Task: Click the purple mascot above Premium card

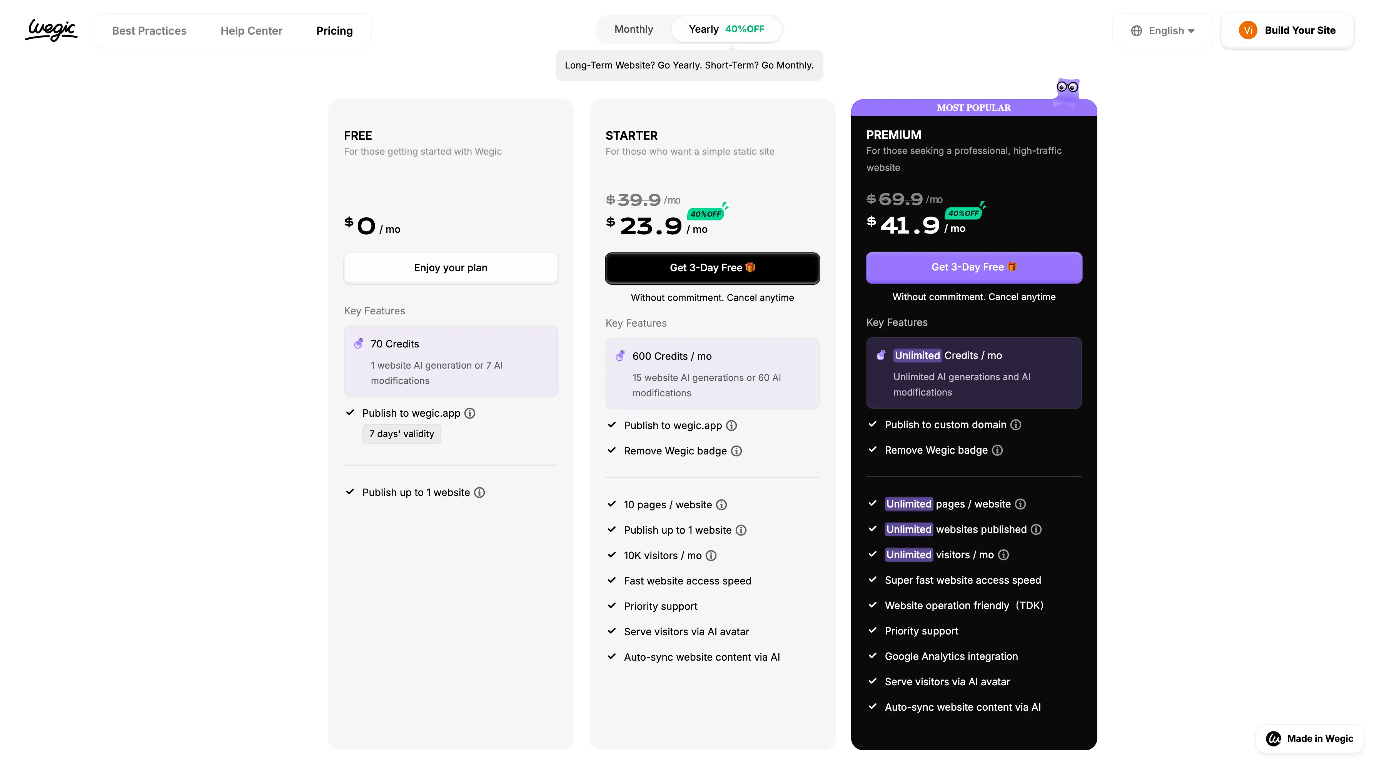Action: (x=1066, y=91)
